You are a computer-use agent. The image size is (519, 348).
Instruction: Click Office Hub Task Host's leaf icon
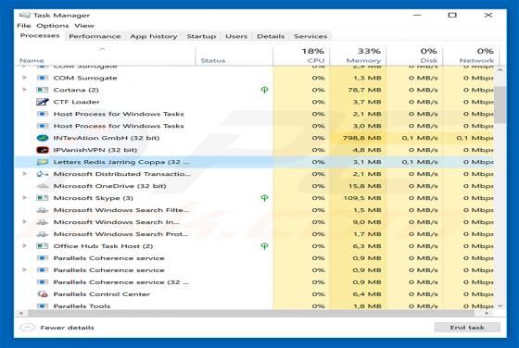click(x=264, y=246)
